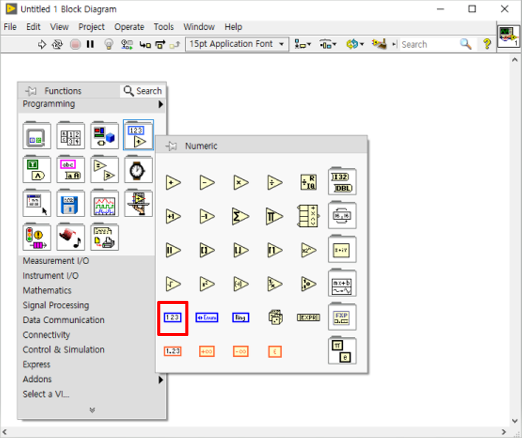Open the String subpalette icon
Image resolution: width=522 pixels, height=438 pixels.
(x=71, y=169)
